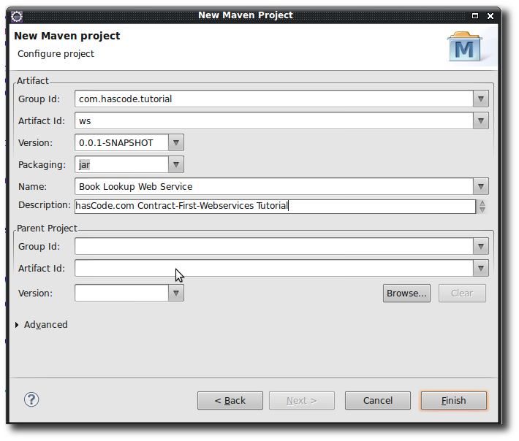Close the New Maven Project dialog

490,15
